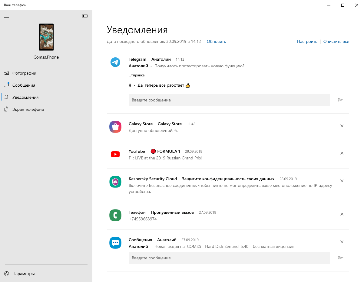Select Фотографии in the sidebar
The image size is (364, 282).
(x=24, y=73)
